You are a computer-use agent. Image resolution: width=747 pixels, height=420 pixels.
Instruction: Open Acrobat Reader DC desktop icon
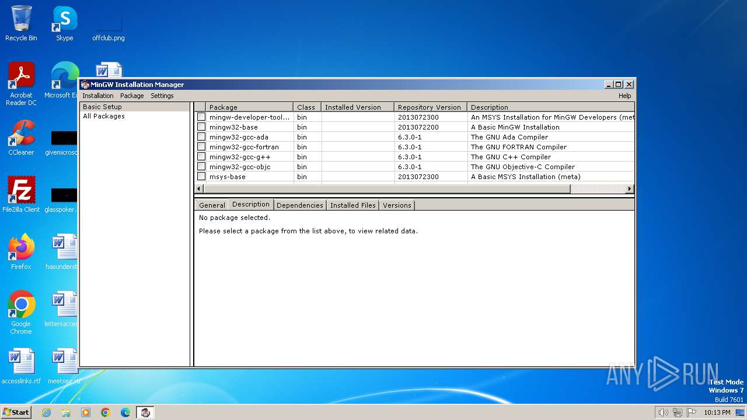[21, 84]
